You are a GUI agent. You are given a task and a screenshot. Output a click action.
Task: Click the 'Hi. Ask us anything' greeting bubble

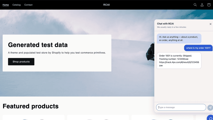tap(179, 39)
